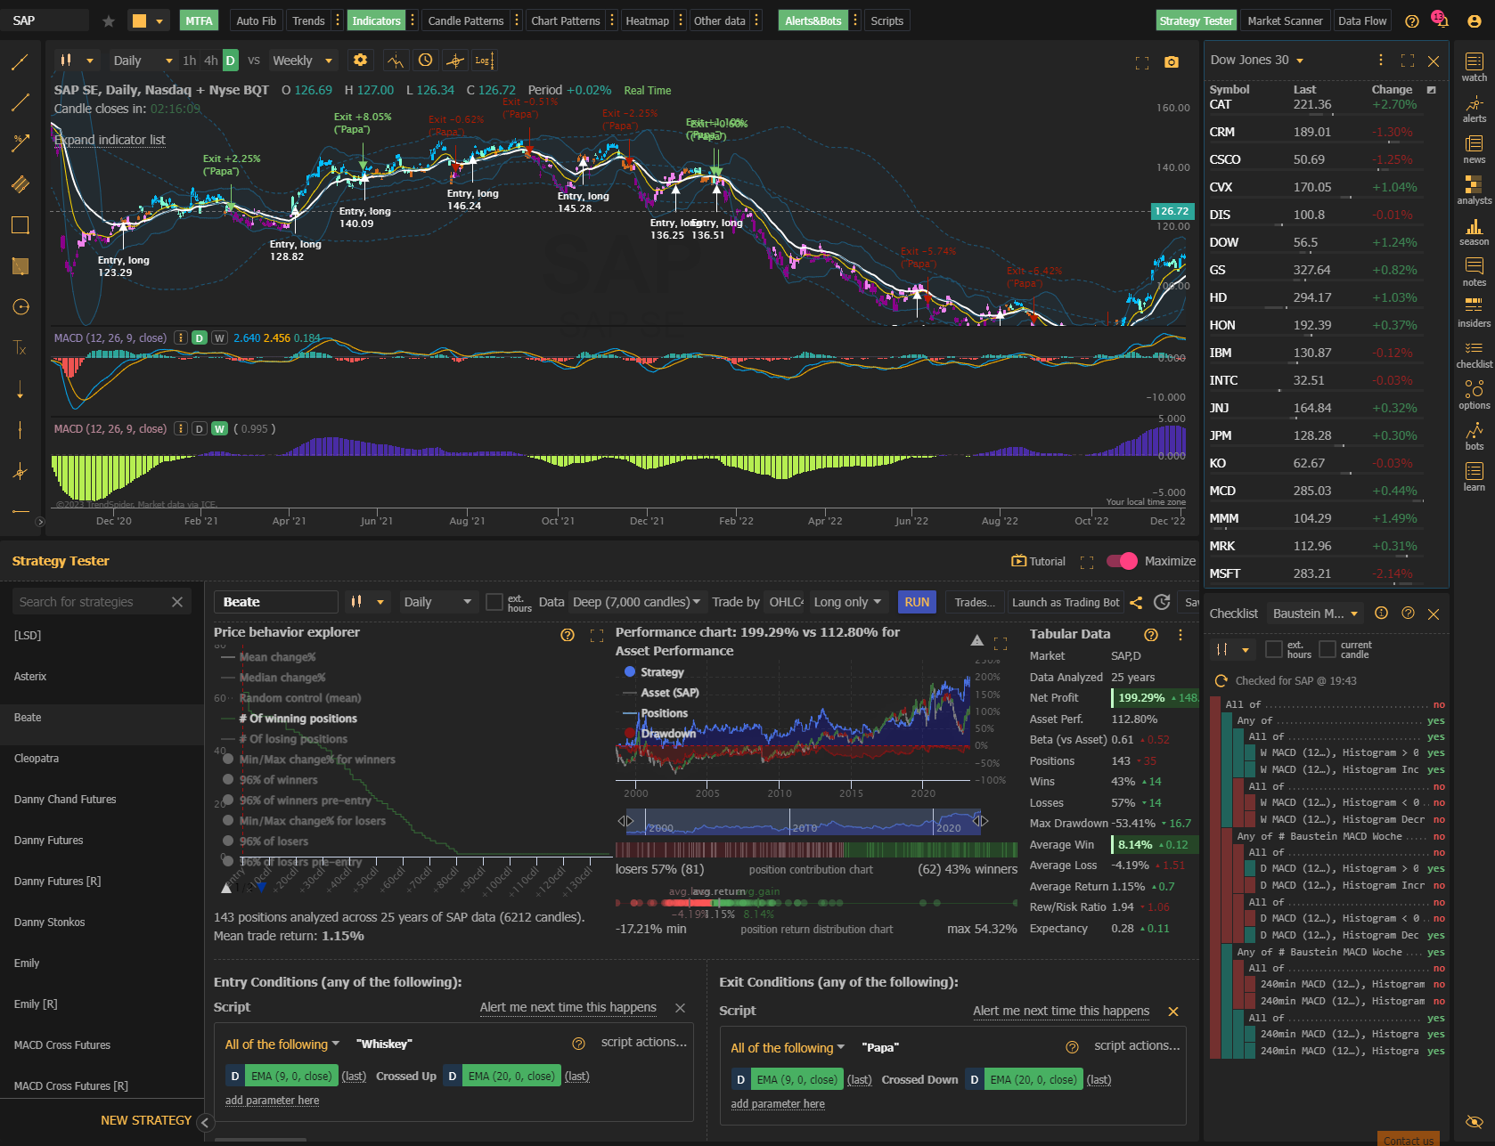The width and height of the screenshot is (1495, 1146).
Task: Click the RUN button
Action: click(x=917, y=602)
